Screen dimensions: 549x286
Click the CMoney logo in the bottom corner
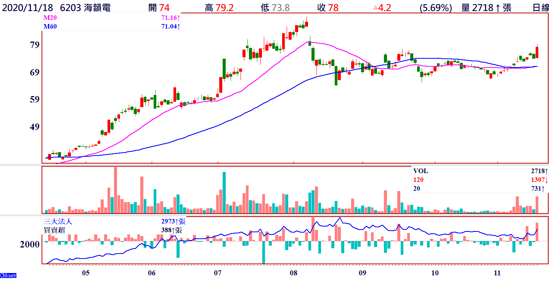click(x=8, y=275)
